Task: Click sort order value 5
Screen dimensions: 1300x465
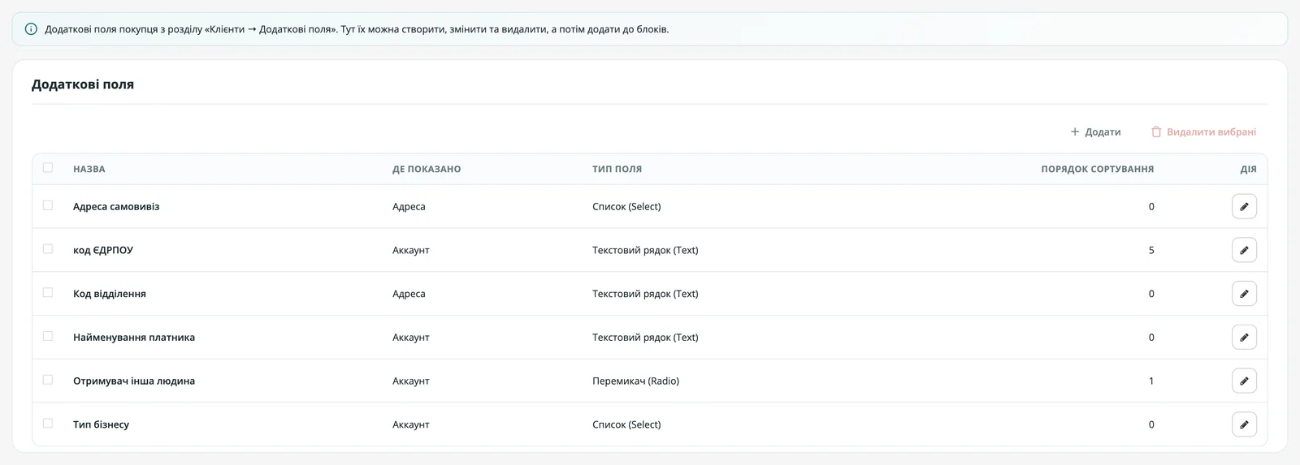Action: point(1151,251)
